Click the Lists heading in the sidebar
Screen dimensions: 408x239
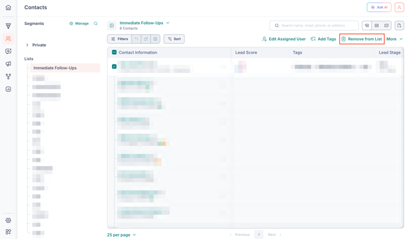(29, 59)
